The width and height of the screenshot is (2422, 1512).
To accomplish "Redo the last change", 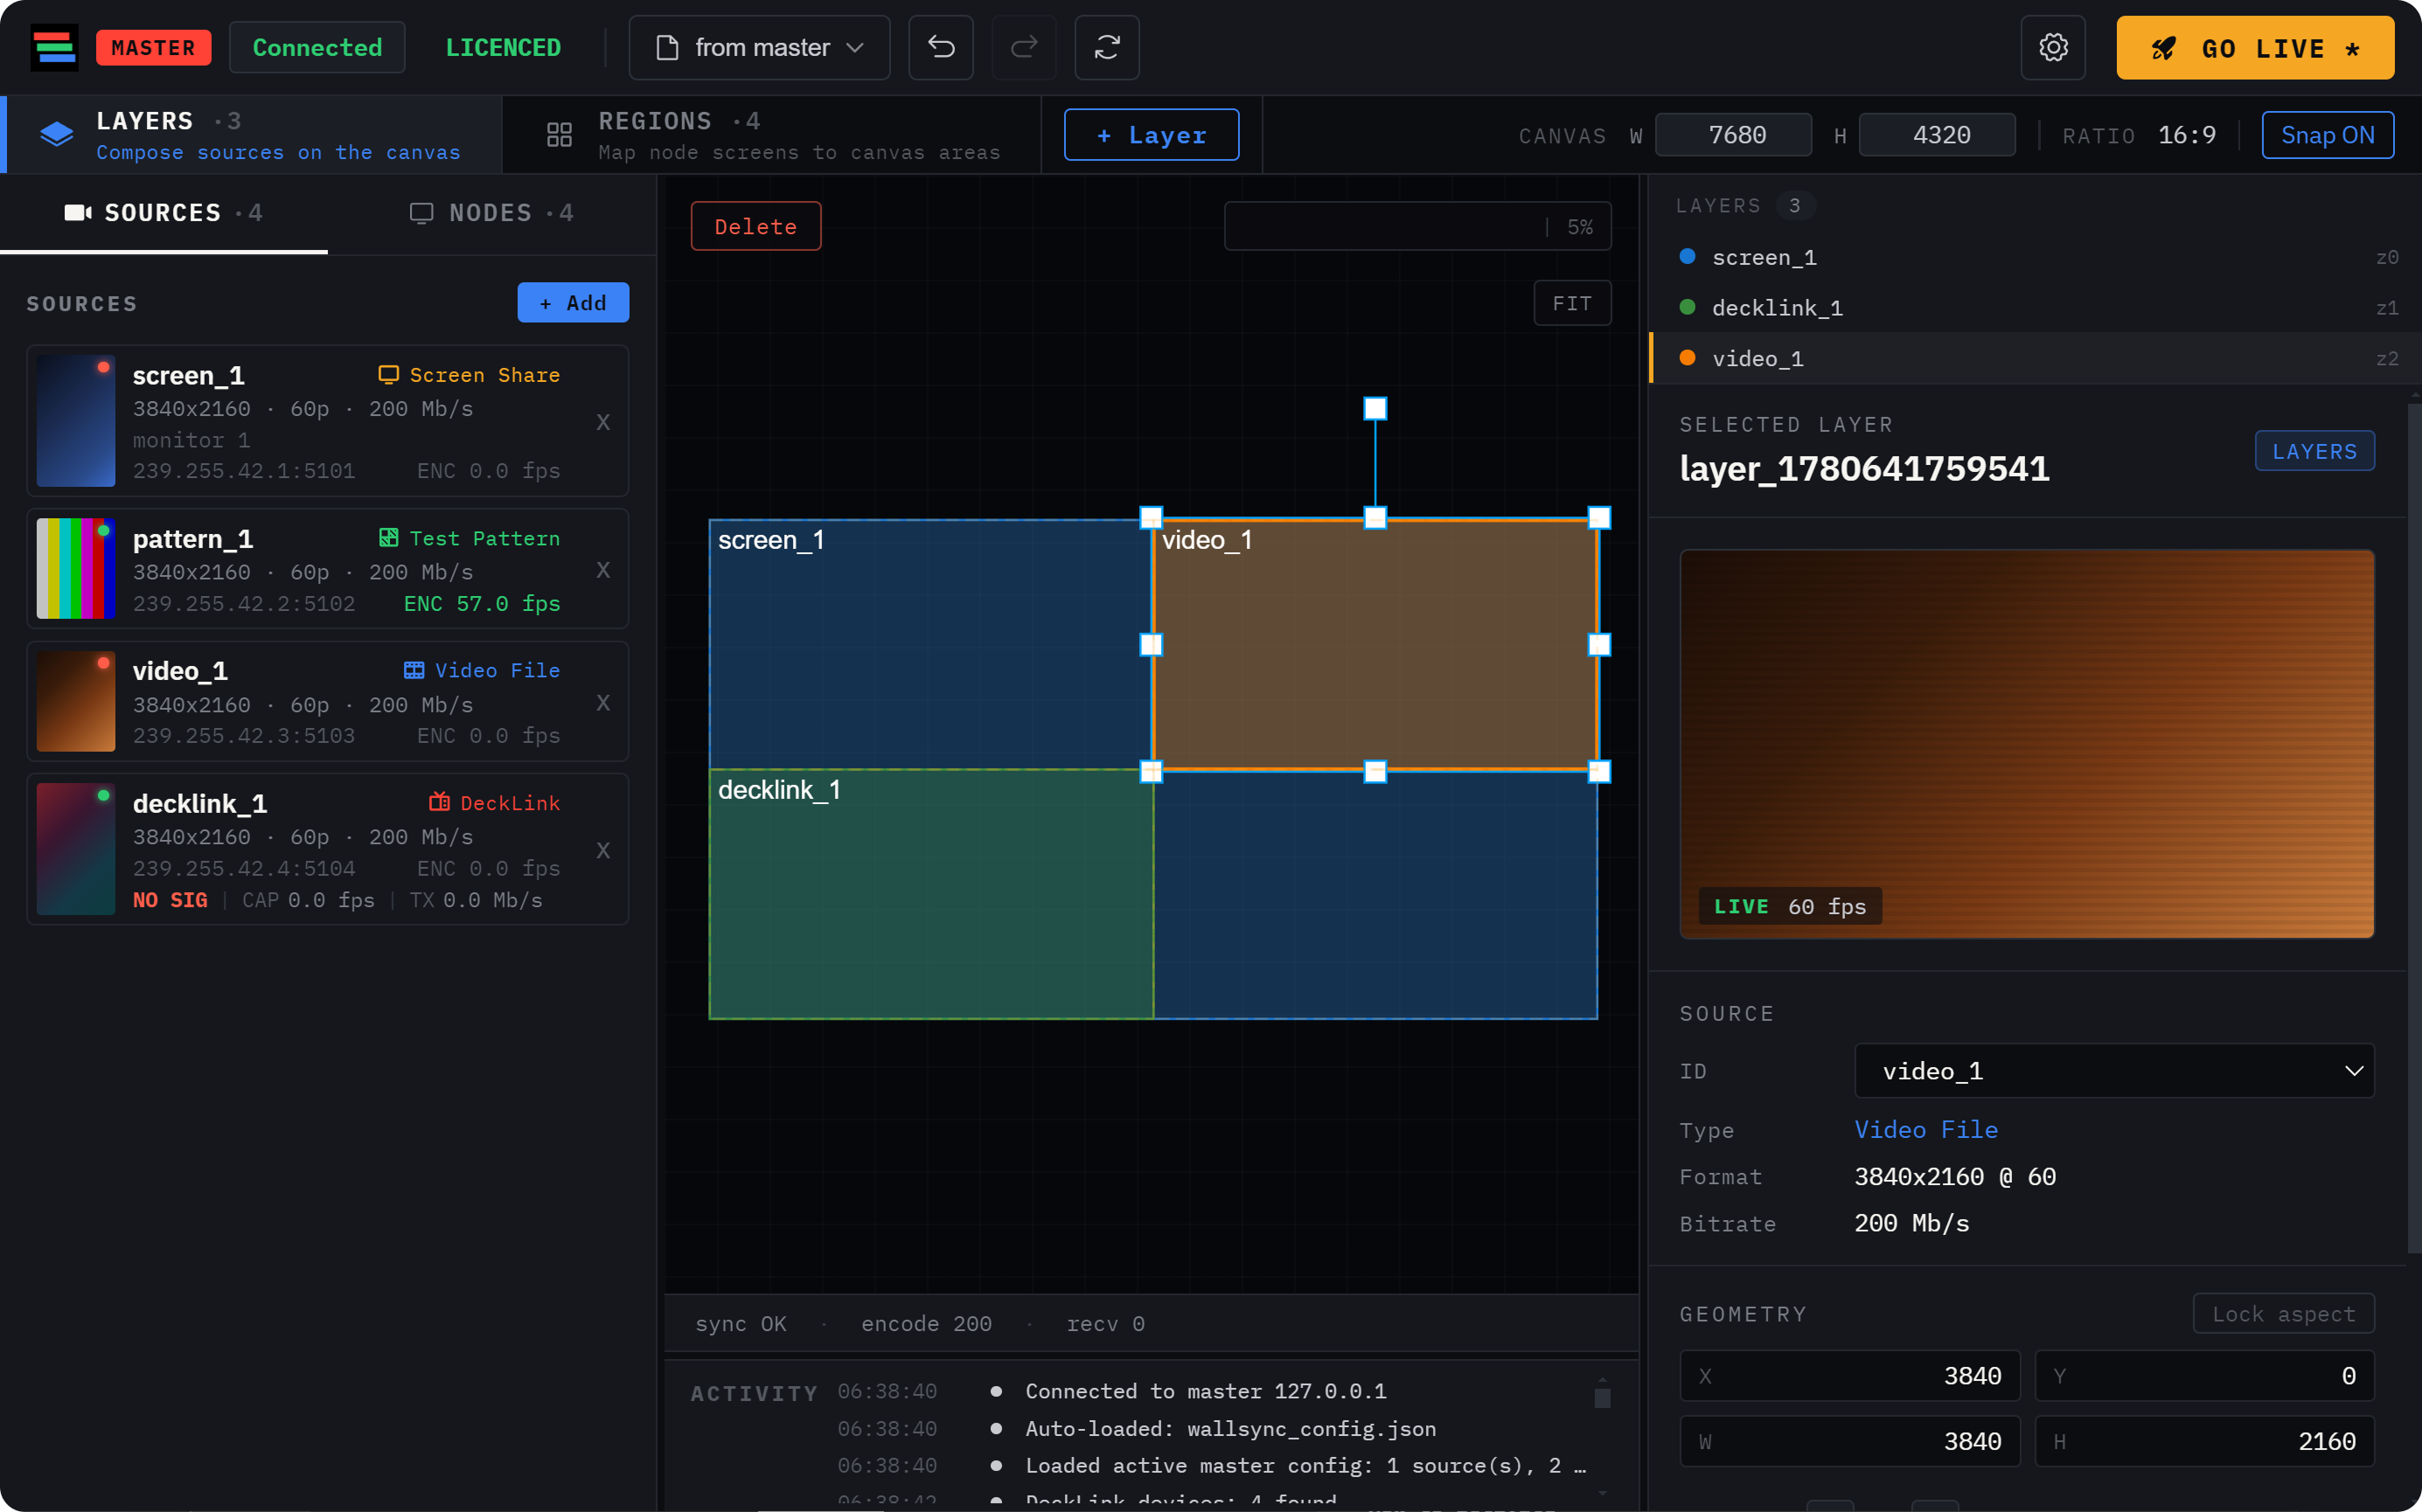I will click(1023, 47).
